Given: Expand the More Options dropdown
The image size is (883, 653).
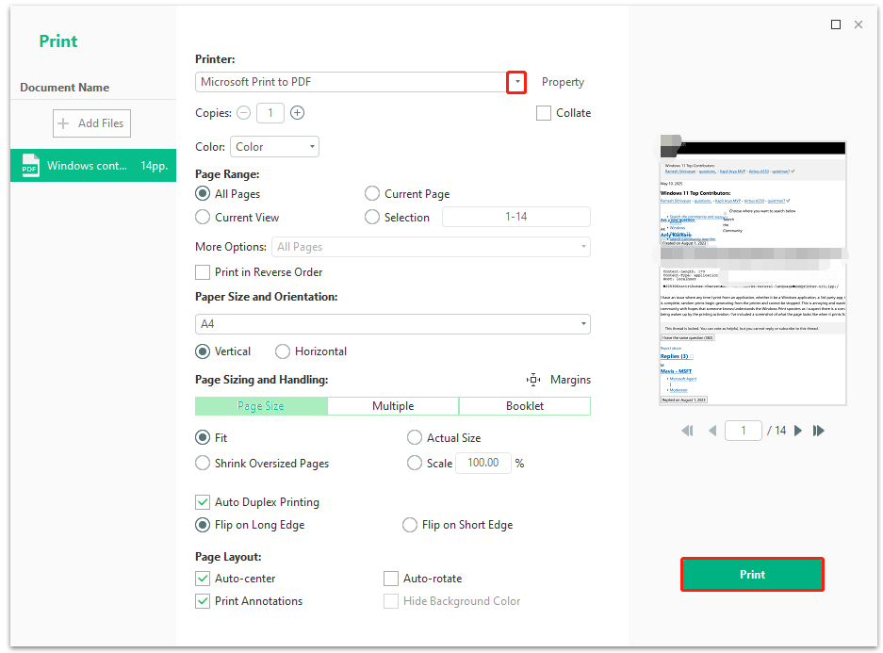Looking at the screenshot, I should click(x=431, y=247).
